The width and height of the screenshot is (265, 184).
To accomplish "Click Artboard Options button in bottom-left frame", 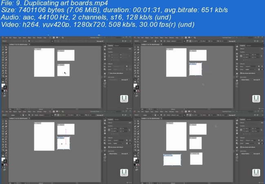I will click(x=113, y=154).
